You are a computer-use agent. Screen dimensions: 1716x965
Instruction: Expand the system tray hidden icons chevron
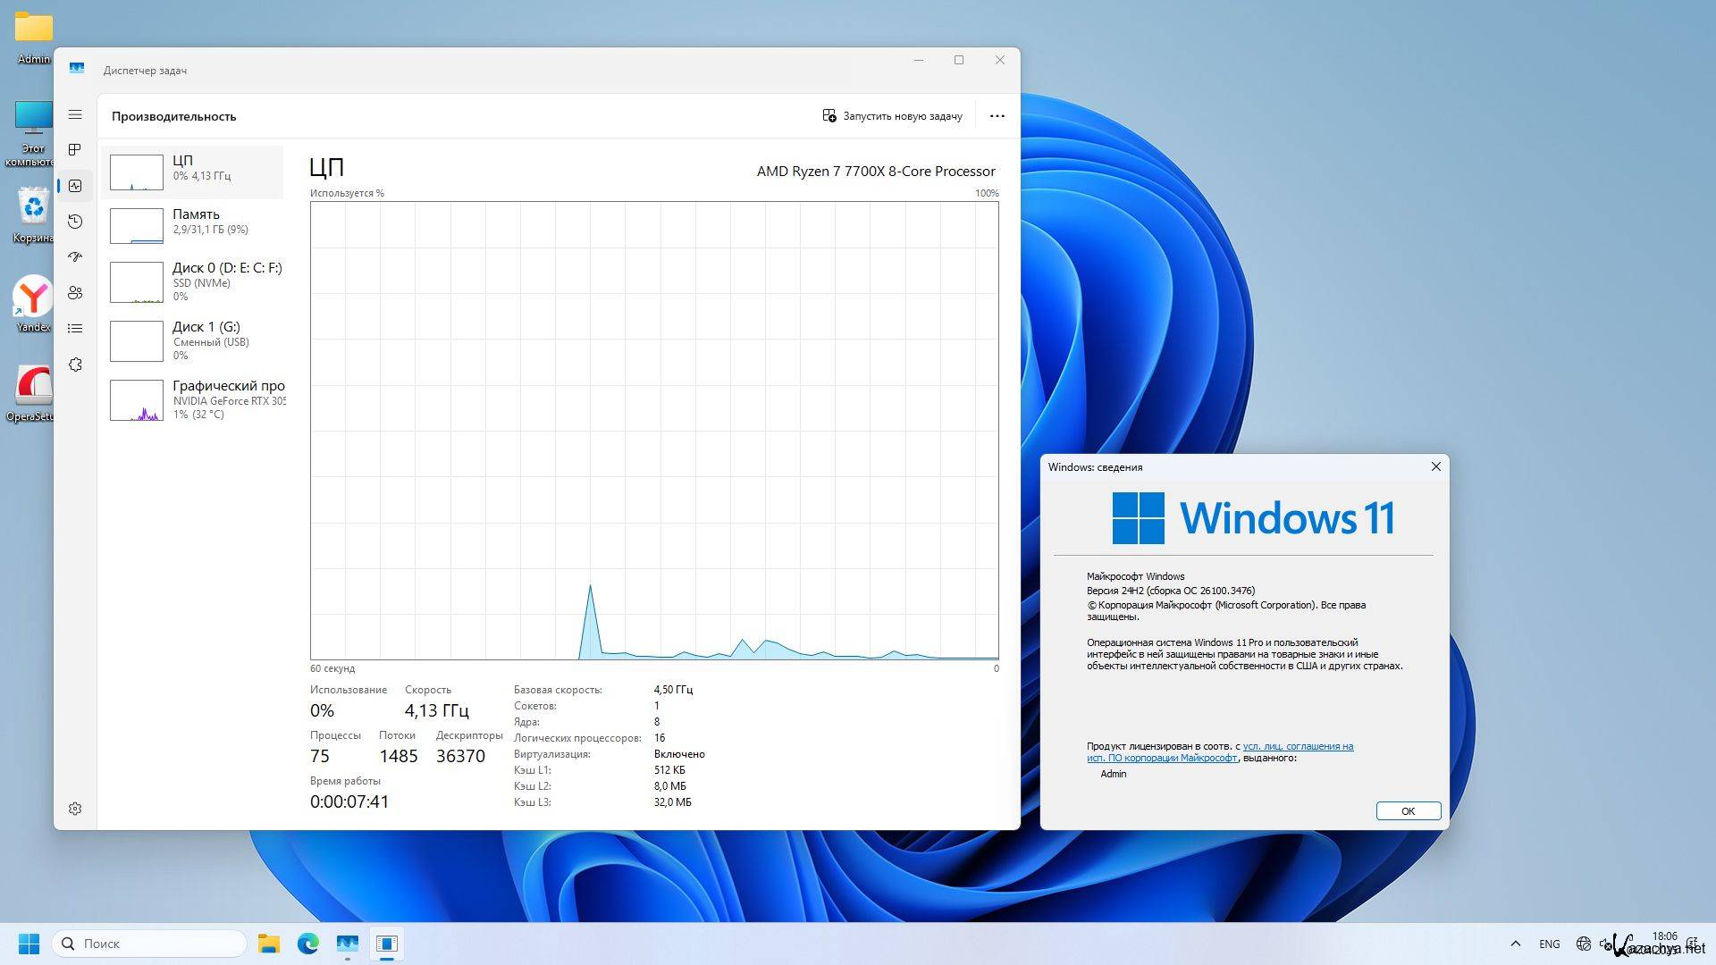[x=1515, y=944]
